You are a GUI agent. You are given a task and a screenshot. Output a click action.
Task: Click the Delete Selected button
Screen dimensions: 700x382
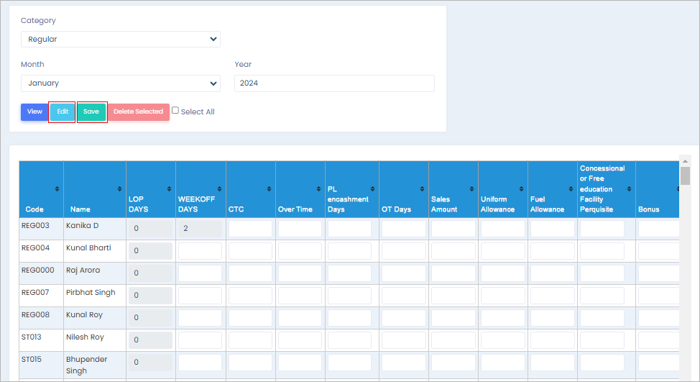point(138,112)
